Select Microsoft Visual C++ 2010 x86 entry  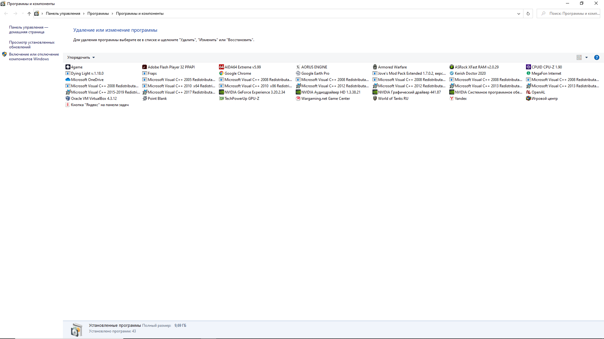coord(255,86)
